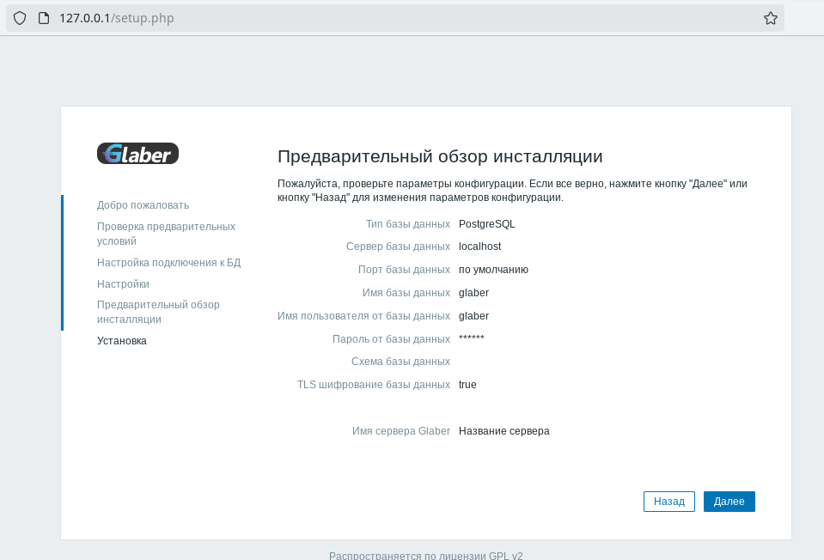Click the "Предварительный обзор инсталляции" page heading
This screenshot has height=560, width=824.
(x=440, y=156)
